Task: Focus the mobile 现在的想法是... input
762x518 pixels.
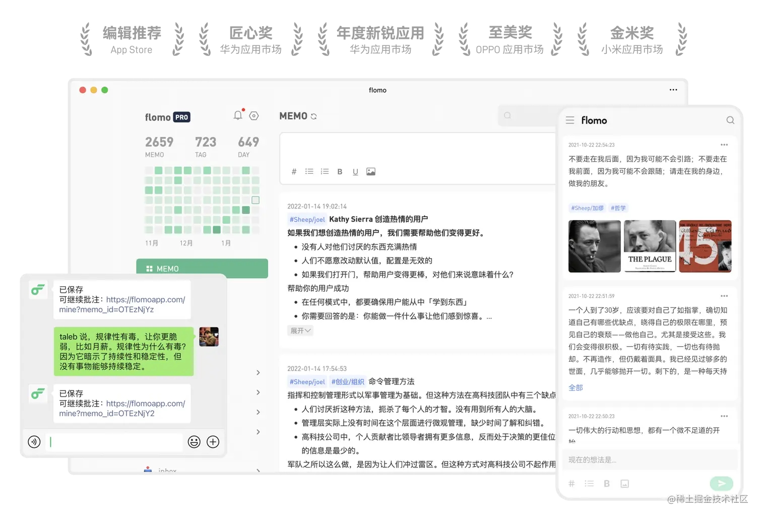Action: pyautogui.click(x=650, y=460)
